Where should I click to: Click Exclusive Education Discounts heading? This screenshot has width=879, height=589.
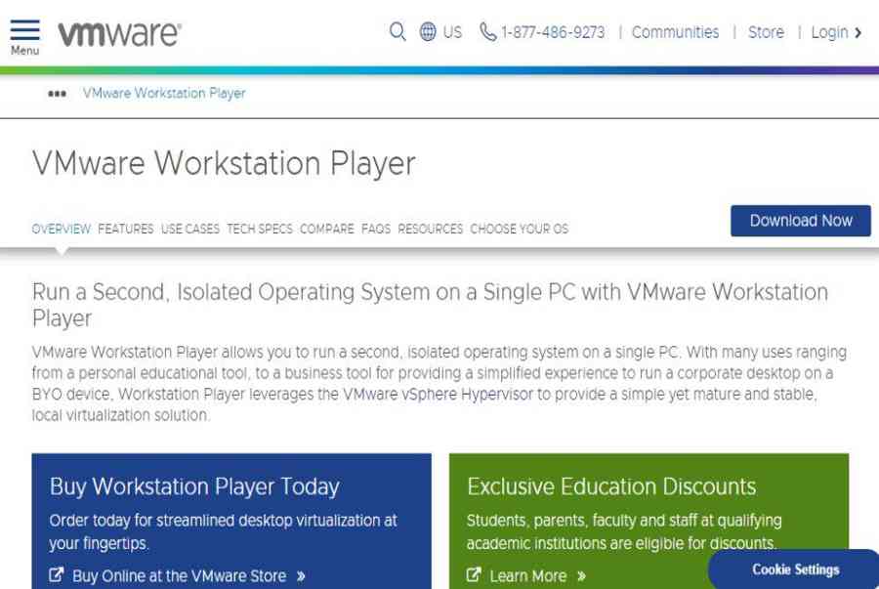click(x=611, y=486)
